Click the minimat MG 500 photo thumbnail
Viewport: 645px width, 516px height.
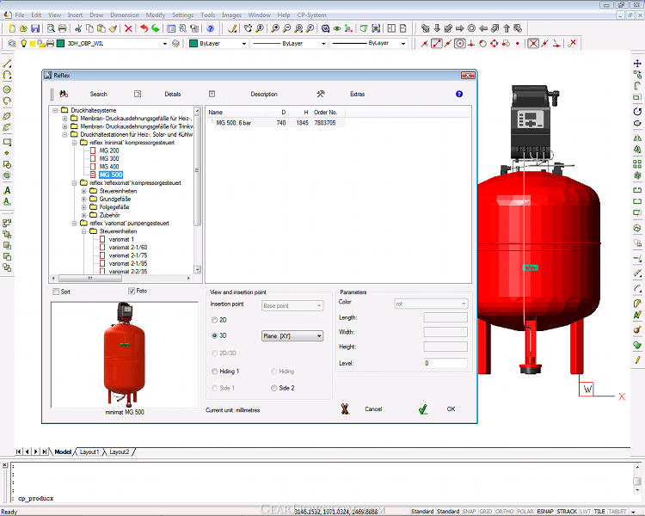click(124, 354)
